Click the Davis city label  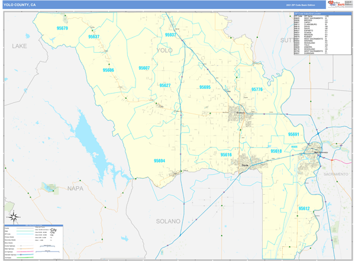click(x=245, y=165)
